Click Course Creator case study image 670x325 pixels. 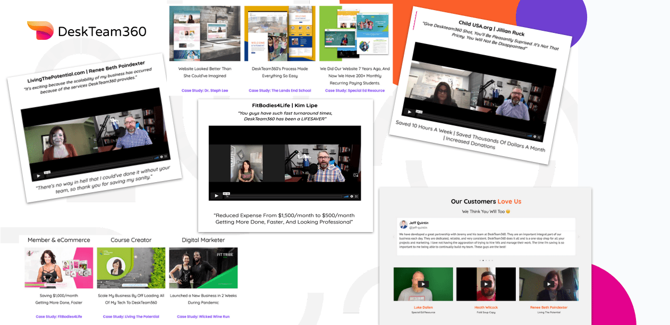click(131, 268)
